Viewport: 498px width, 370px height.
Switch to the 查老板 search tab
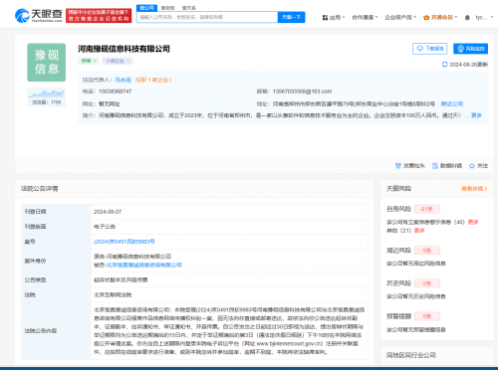click(168, 8)
